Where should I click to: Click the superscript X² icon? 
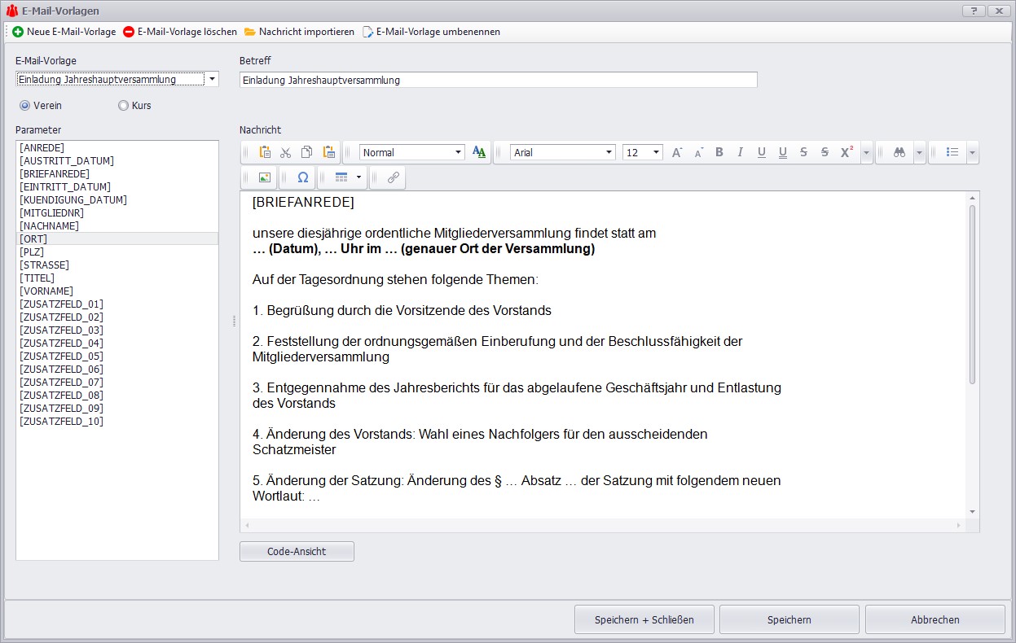pyautogui.click(x=847, y=152)
